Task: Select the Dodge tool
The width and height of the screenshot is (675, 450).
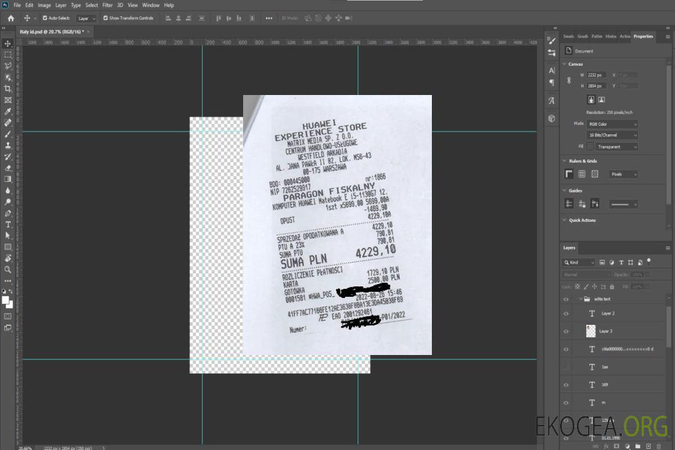Action: [x=7, y=201]
